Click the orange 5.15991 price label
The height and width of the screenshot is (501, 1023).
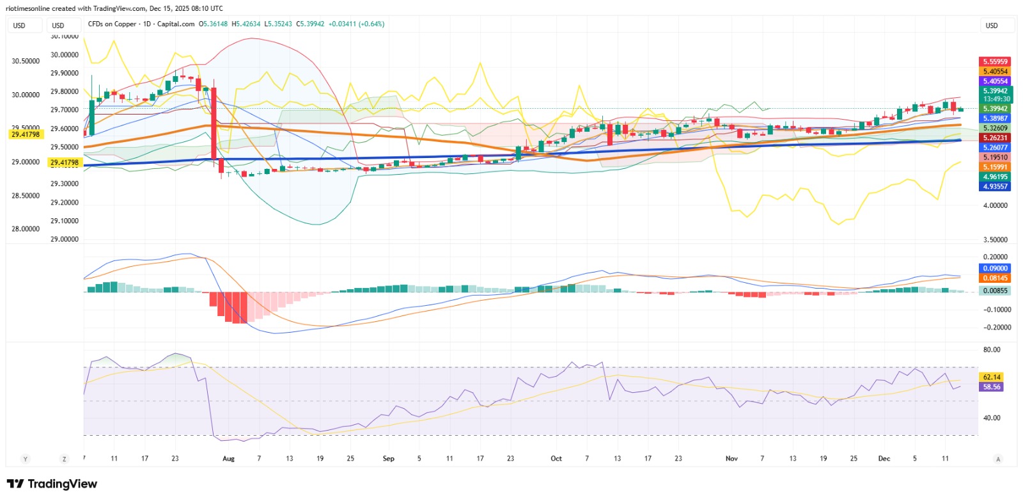pos(995,167)
